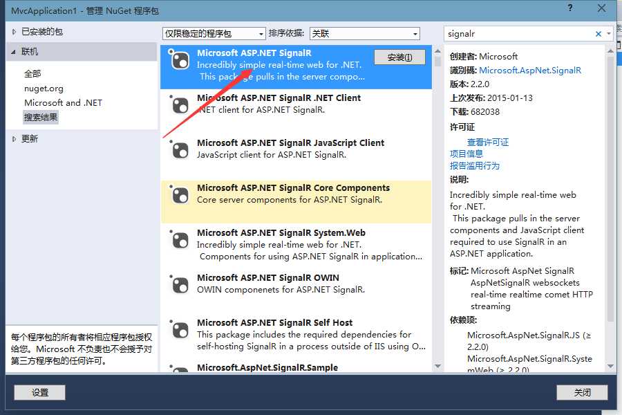Select Microsoft and .NET source
The height and width of the screenshot is (415, 622).
63,103
